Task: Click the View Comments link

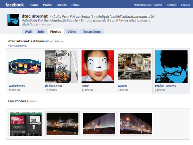Action: (x=17, y=46)
